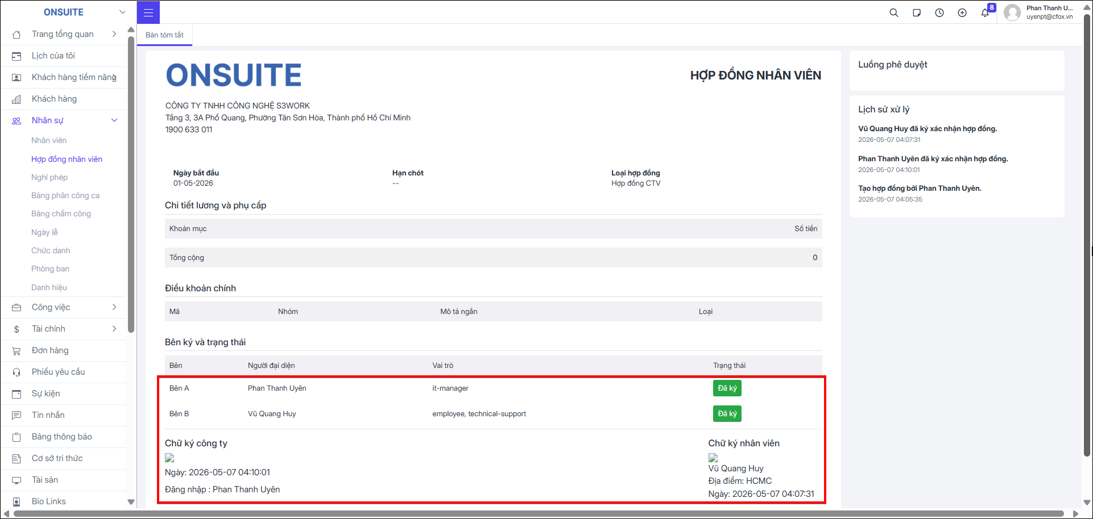
Task: Expand the ONSUITE workspace dropdown
Action: (x=122, y=12)
